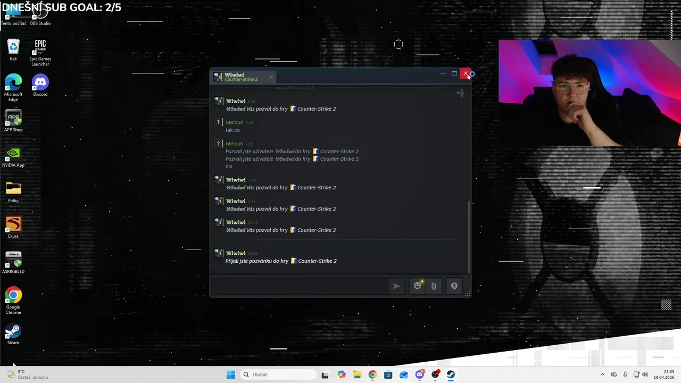Open clock and calendar showing 23:35

tap(664, 374)
